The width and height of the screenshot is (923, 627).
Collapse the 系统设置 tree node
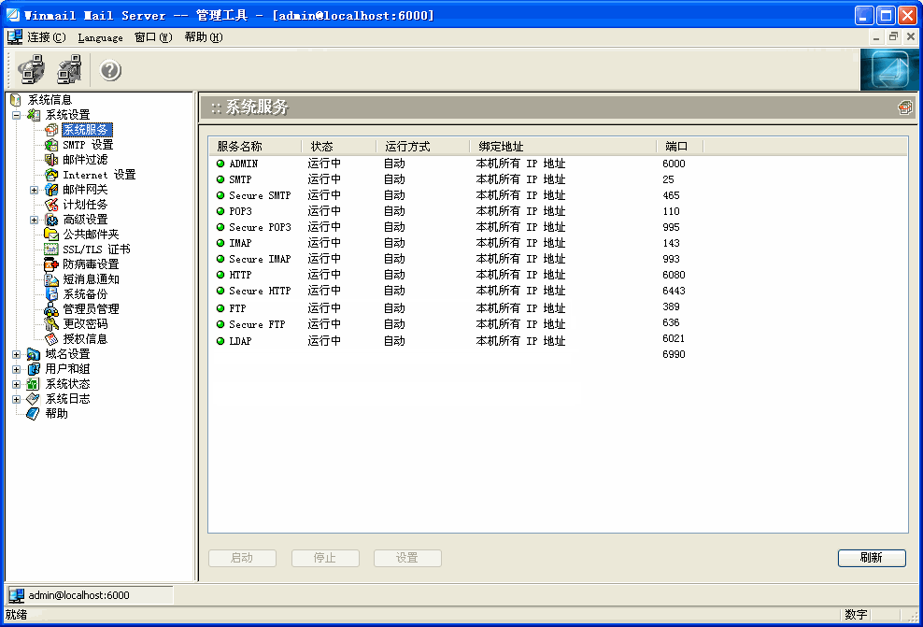click(17, 115)
